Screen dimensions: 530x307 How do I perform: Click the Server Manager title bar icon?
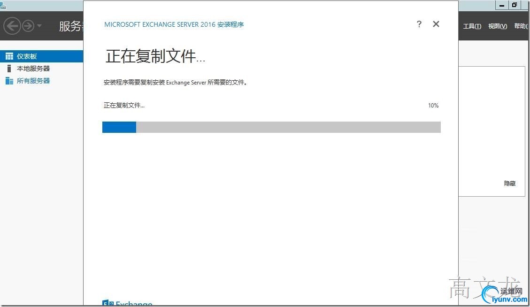[x=3, y=5]
